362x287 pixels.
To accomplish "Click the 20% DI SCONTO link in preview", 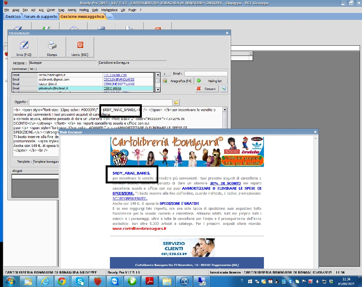I will (225, 183).
